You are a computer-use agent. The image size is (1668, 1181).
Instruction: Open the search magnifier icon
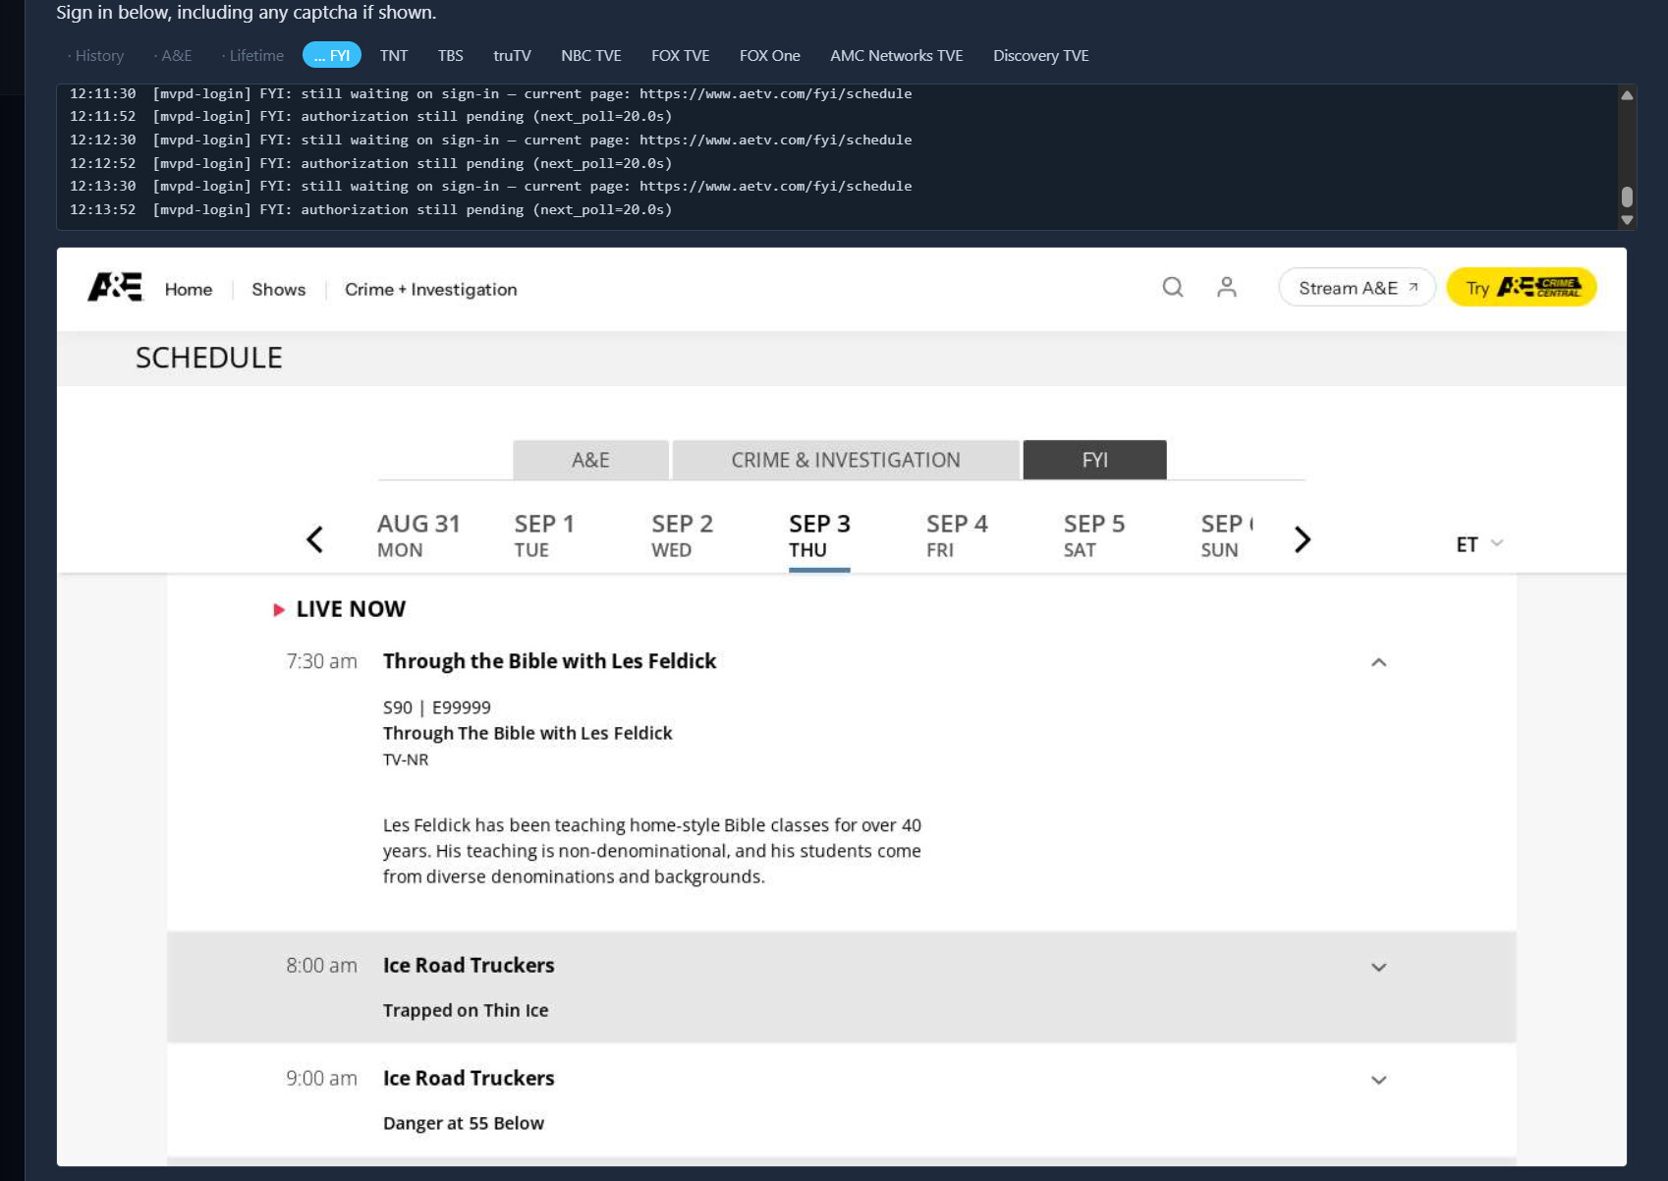pyautogui.click(x=1172, y=287)
